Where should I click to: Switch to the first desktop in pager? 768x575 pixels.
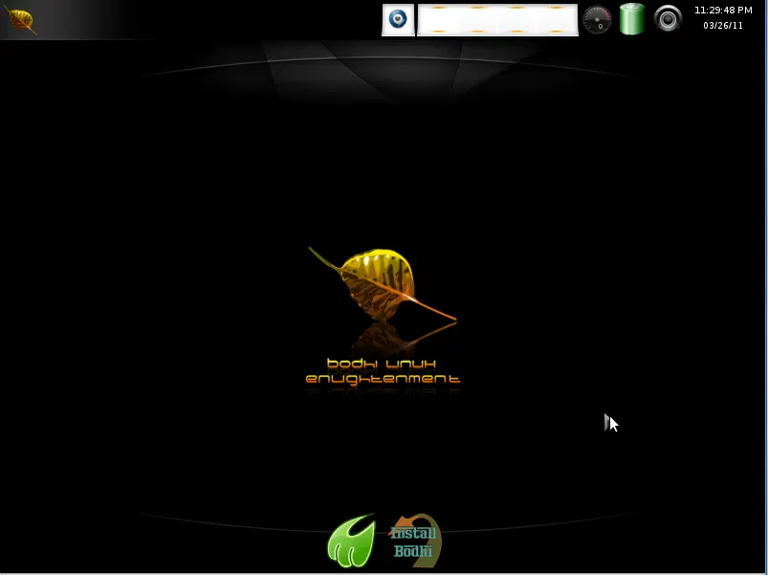(438, 20)
